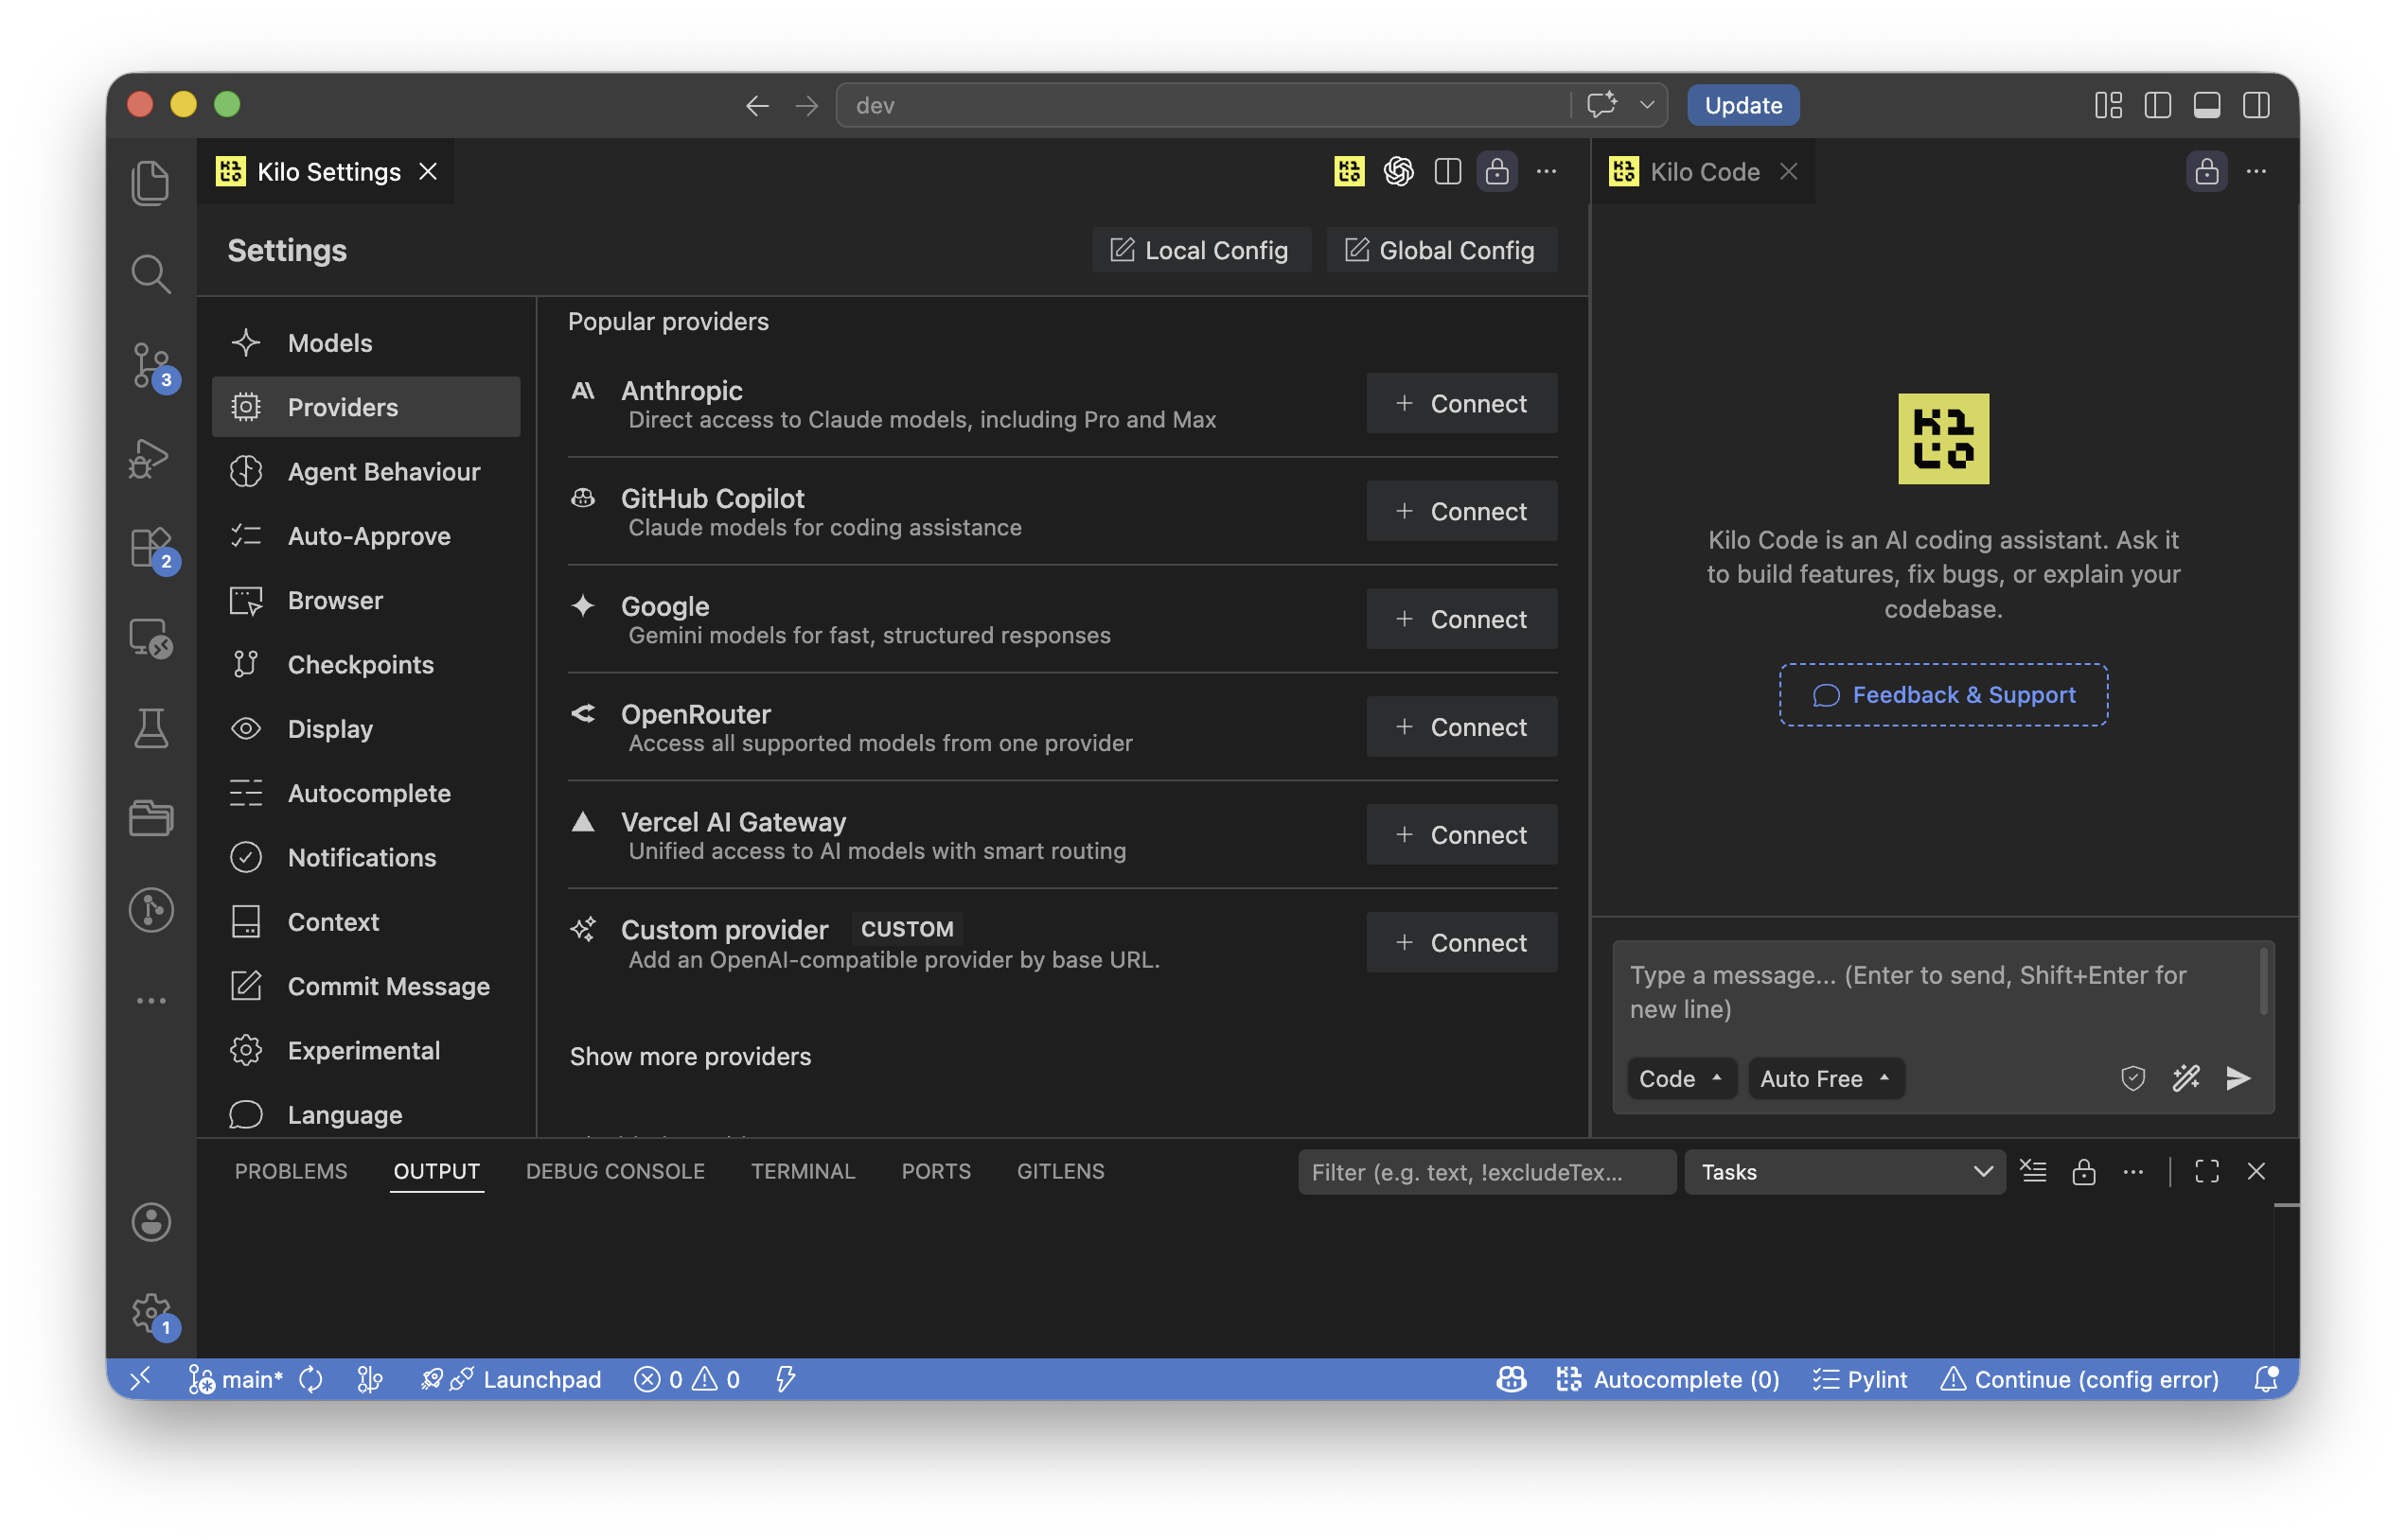
Task: Open Search in the activity bar
Action: (x=150, y=273)
